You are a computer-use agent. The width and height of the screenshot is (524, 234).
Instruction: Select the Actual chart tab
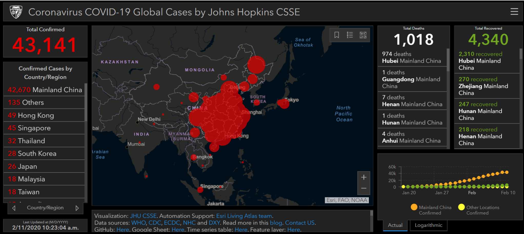click(x=395, y=225)
